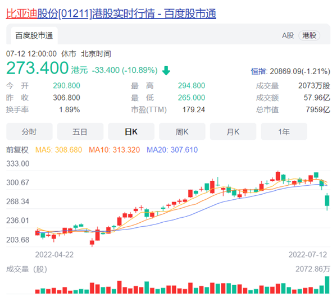
Task: Click the MA20: 307.610 indicator label
Action: [172, 150]
